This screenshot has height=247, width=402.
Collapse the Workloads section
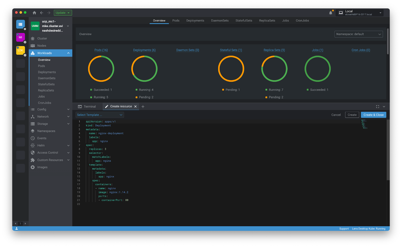point(68,53)
